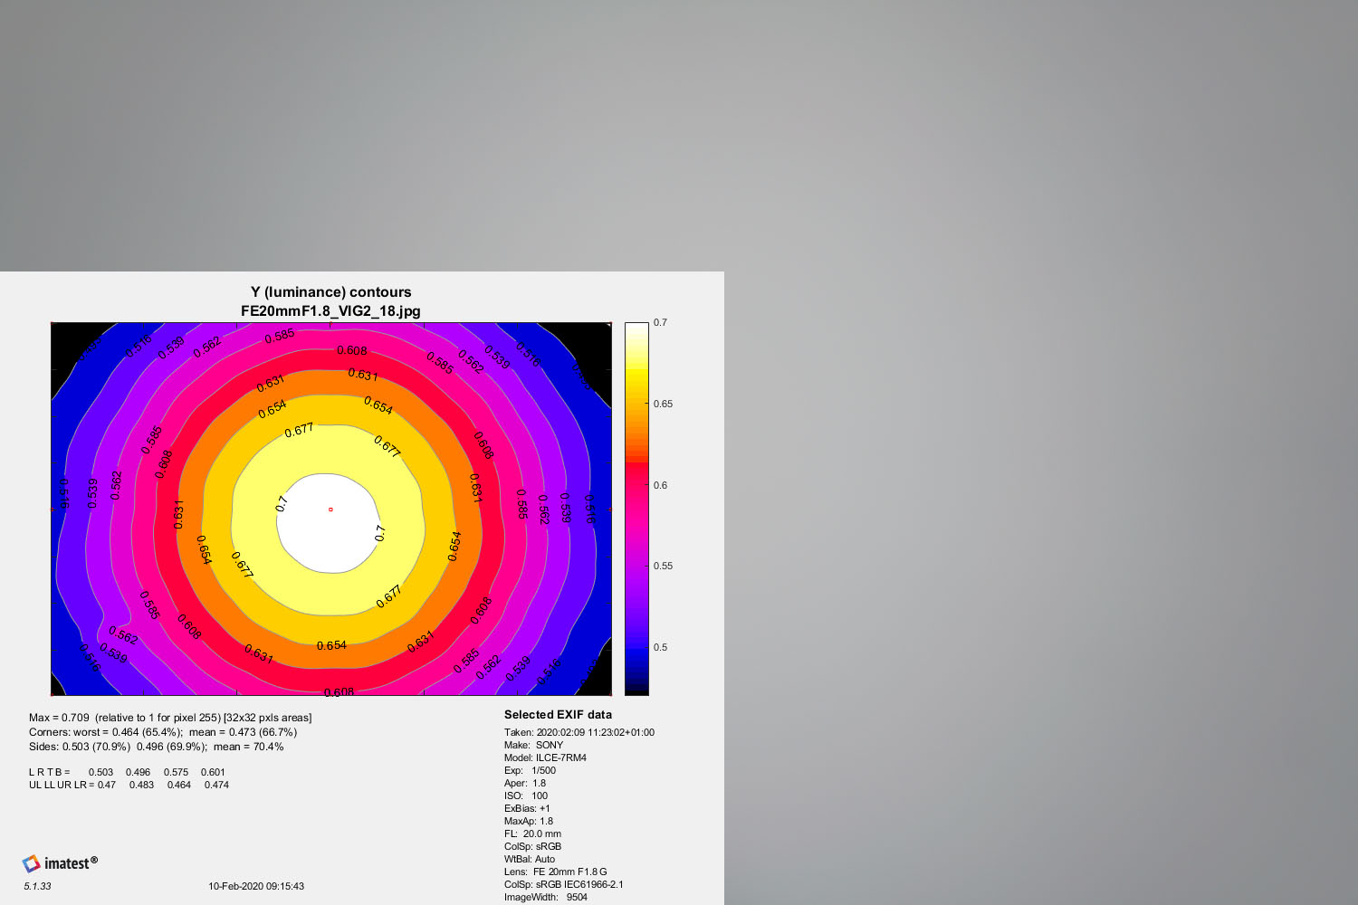The image size is (1358, 905).
Task: Click the file name FE20mmF1.8_VIG2_18.jpg
Action: click(x=330, y=311)
